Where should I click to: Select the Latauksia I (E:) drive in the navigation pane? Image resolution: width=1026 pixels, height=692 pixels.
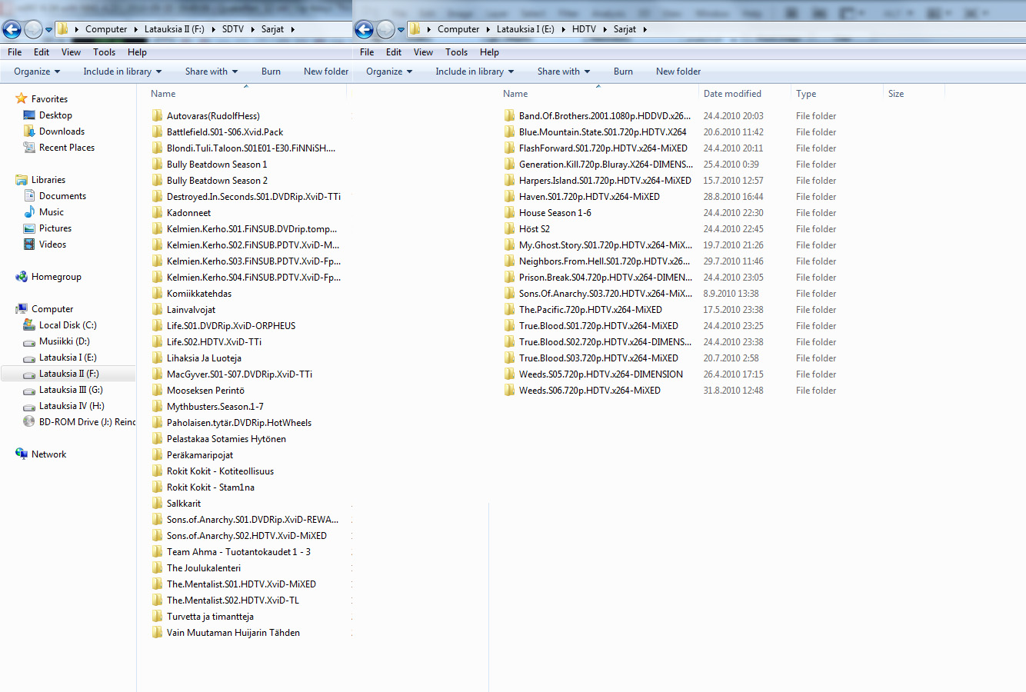[x=68, y=358]
